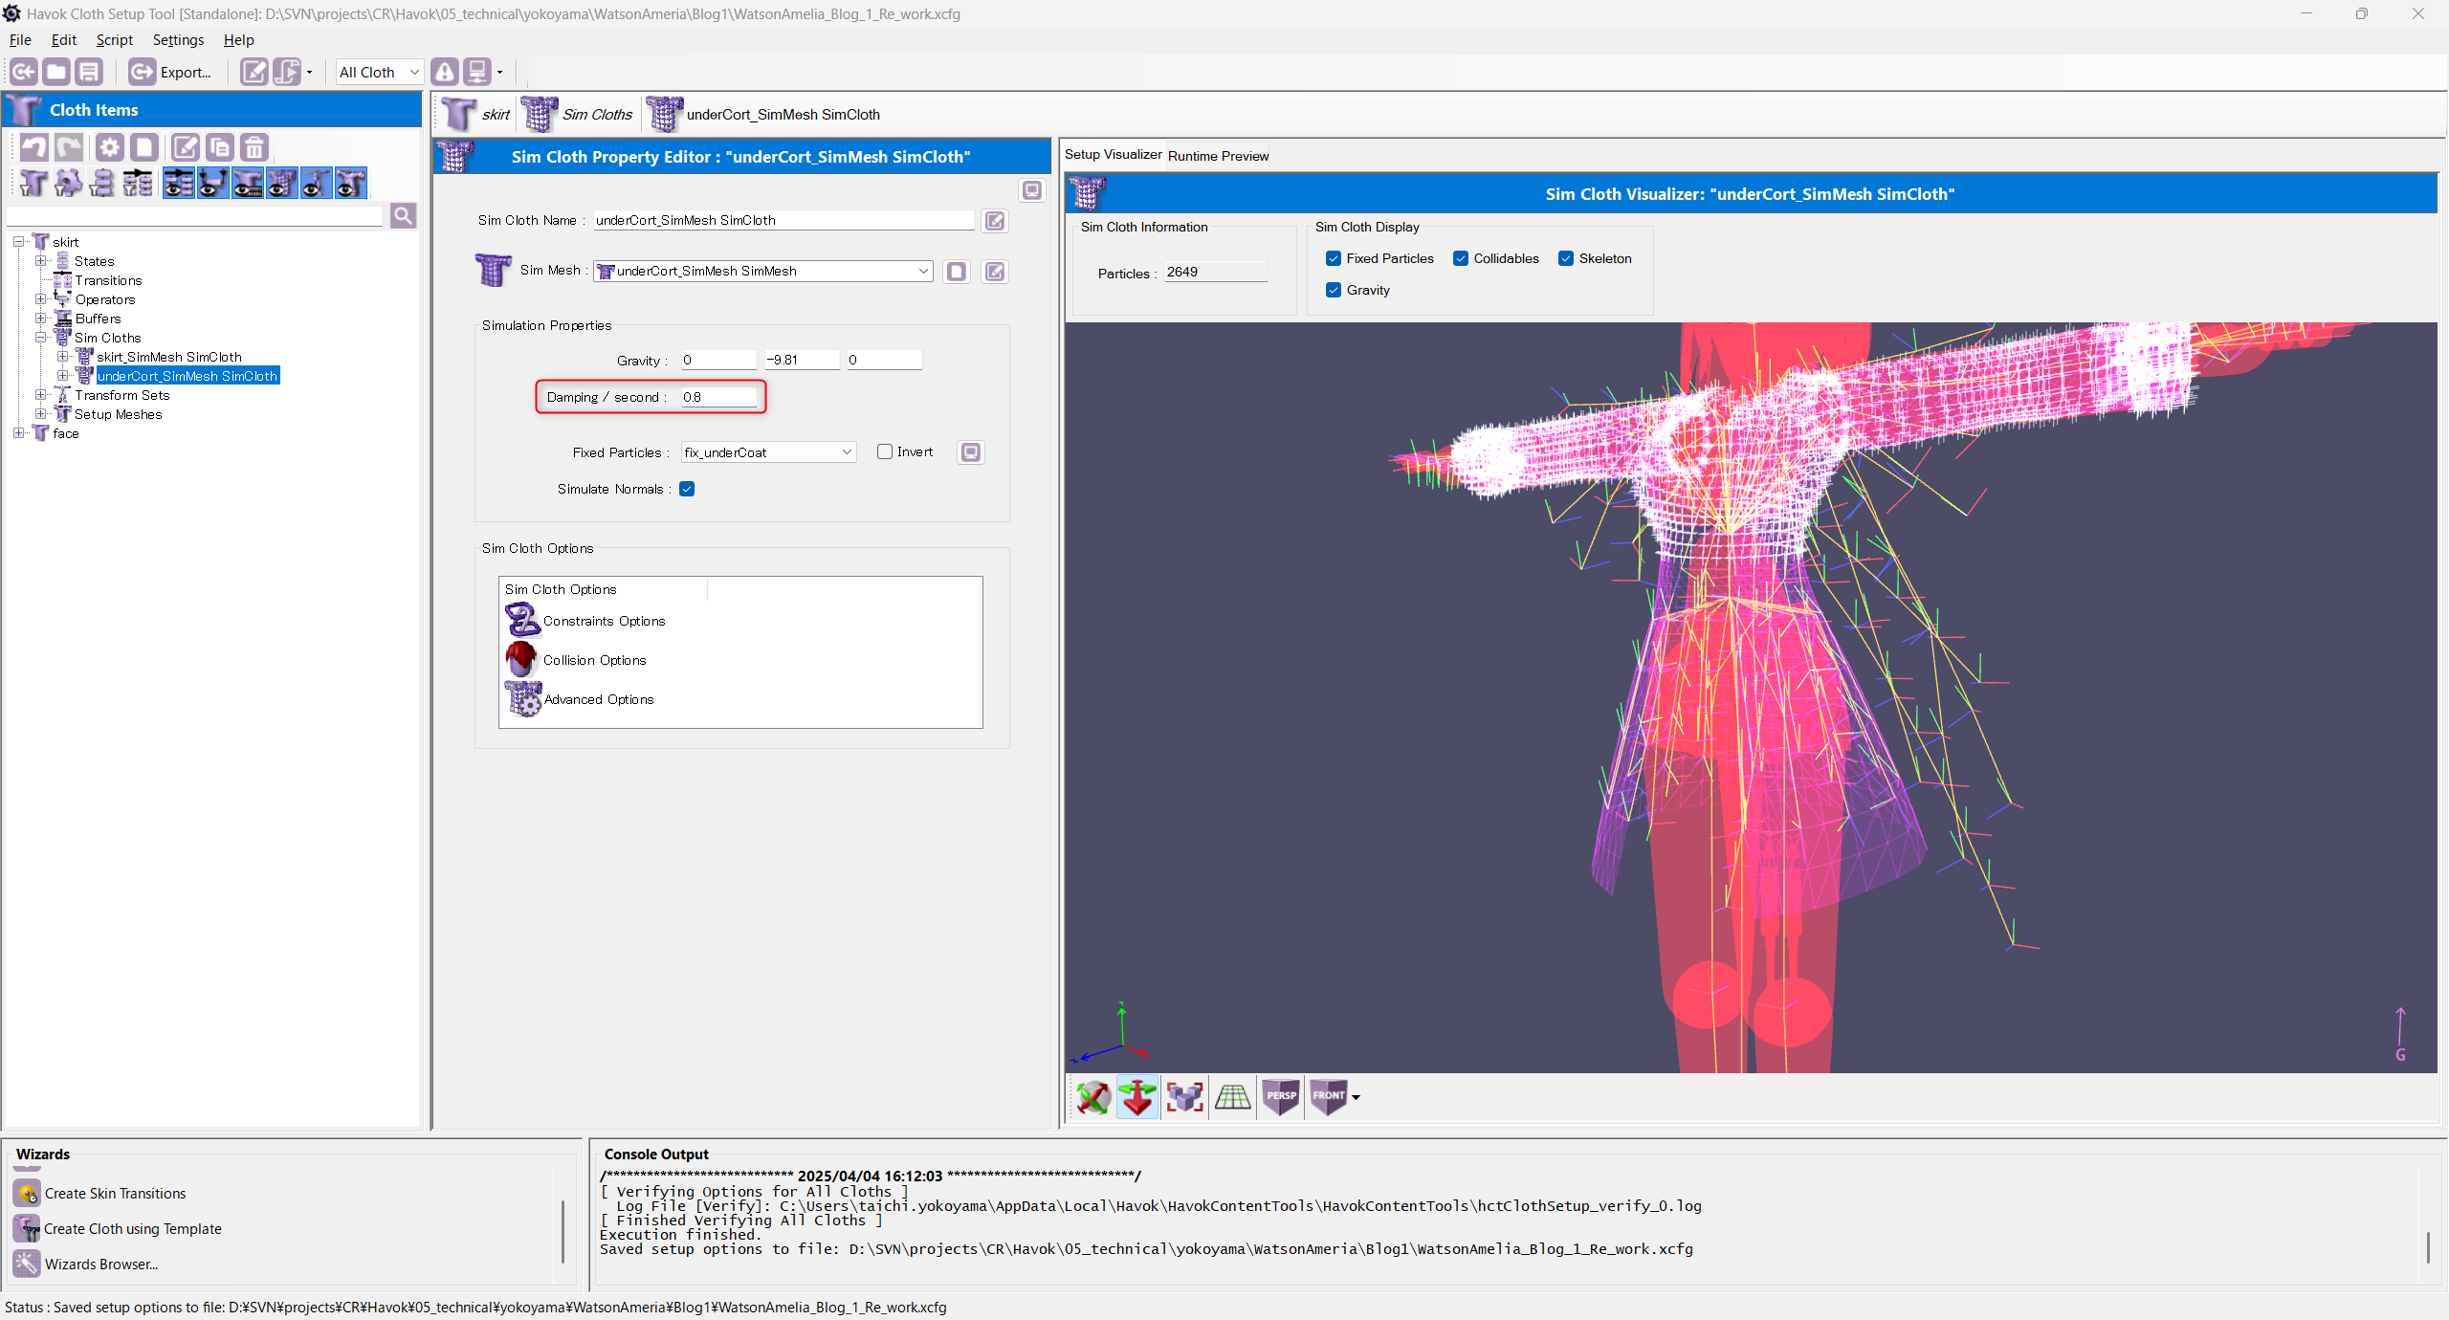Click the Export... button
The image size is (2449, 1320).
171,72
